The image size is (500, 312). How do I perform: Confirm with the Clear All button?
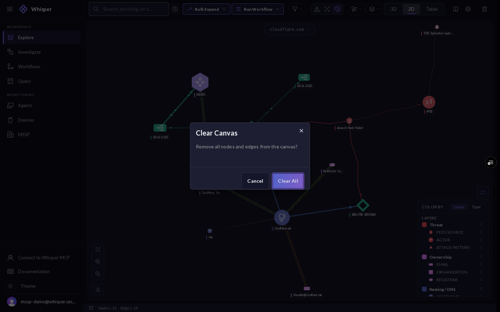pyautogui.click(x=288, y=181)
